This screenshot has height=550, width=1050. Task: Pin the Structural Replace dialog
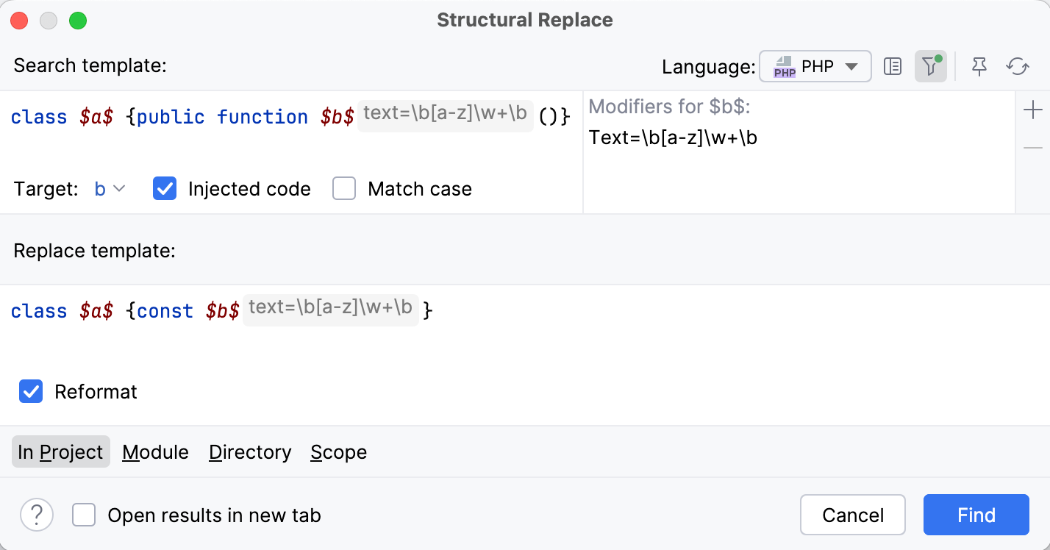click(979, 67)
